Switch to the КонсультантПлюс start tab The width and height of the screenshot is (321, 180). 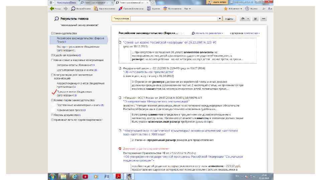tap(66, 2)
